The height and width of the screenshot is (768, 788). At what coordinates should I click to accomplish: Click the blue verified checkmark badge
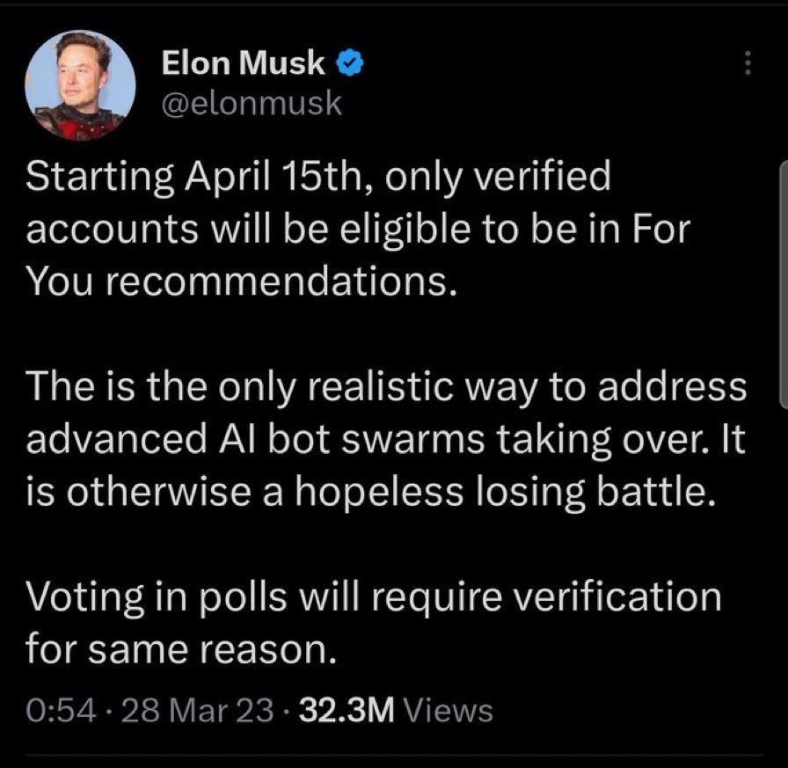(x=348, y=63)
